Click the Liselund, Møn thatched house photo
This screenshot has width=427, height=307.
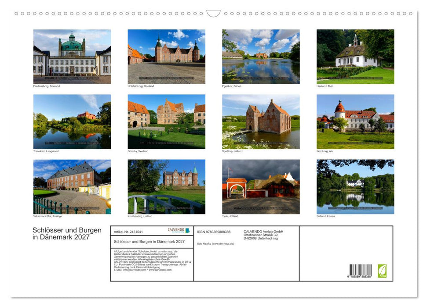pyautogui.click(x=355, y=57)
